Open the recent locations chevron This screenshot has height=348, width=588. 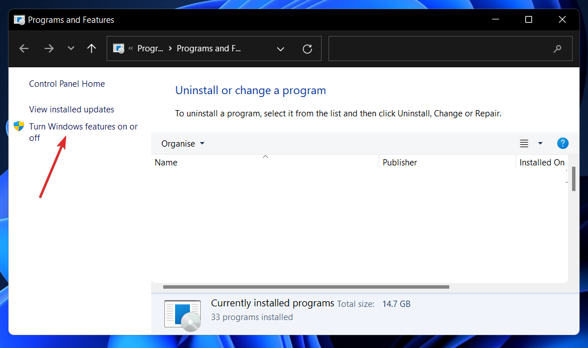[x=71, y=48]
